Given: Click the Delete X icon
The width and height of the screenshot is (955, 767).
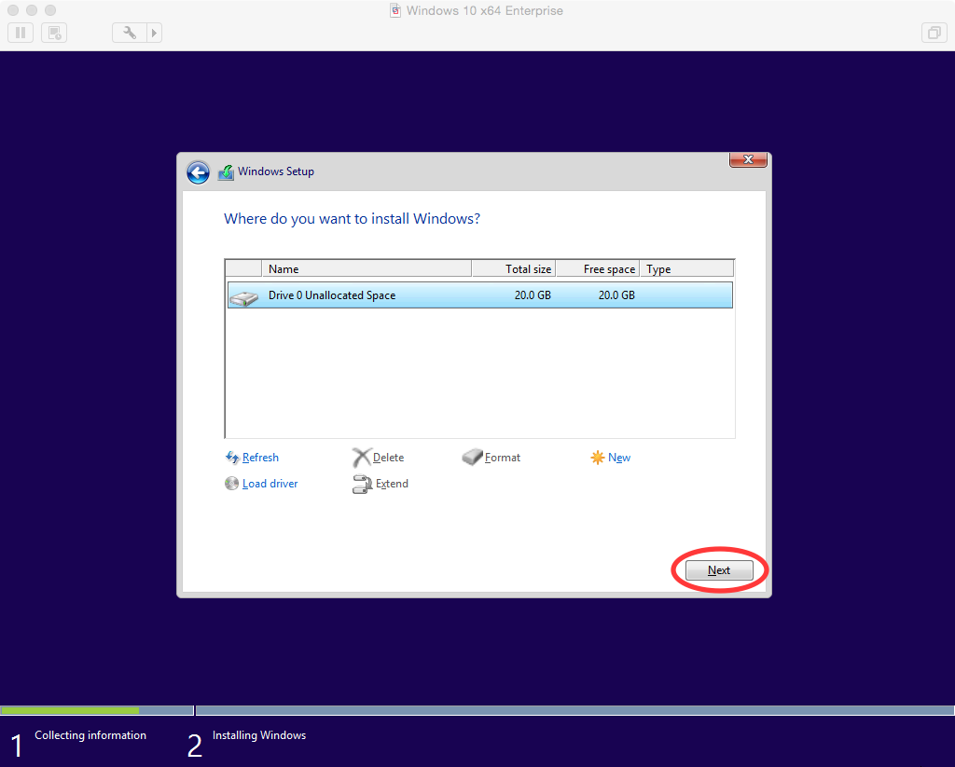Looking at the screenshot, I should tap(362, 458).
